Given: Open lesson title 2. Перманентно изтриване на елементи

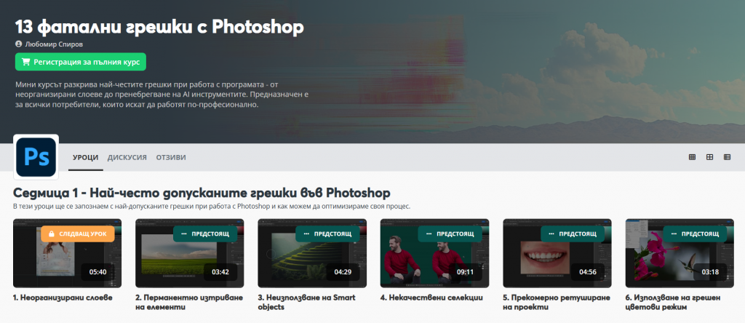Looking at the screenshot, I should pyautogui.click(x=189, y=302).
